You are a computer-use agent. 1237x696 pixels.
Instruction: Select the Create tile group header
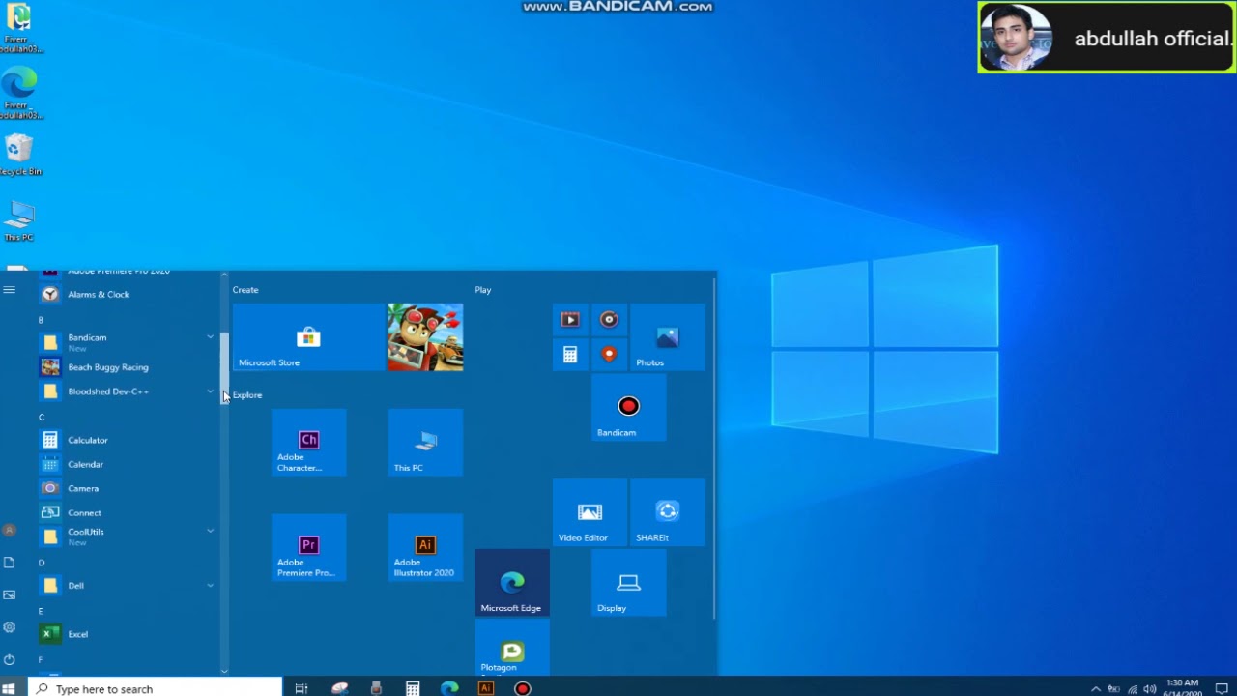point(245,290)
